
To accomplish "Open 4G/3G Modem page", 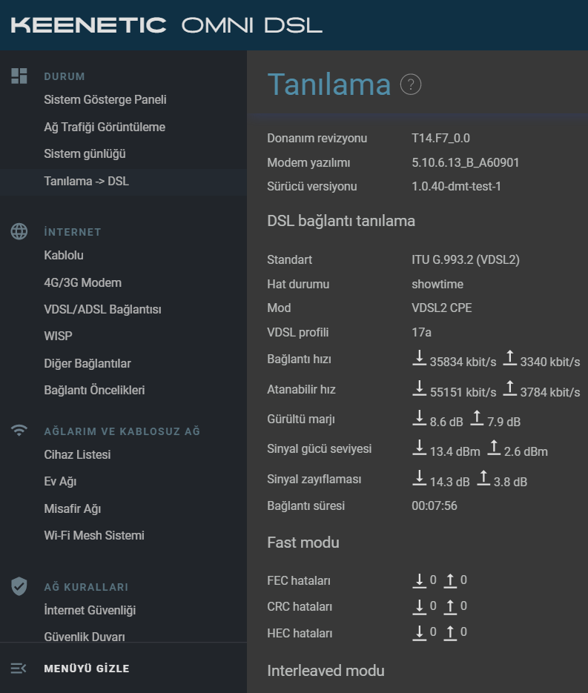I will pyautogui.click(x=82, y=282).
